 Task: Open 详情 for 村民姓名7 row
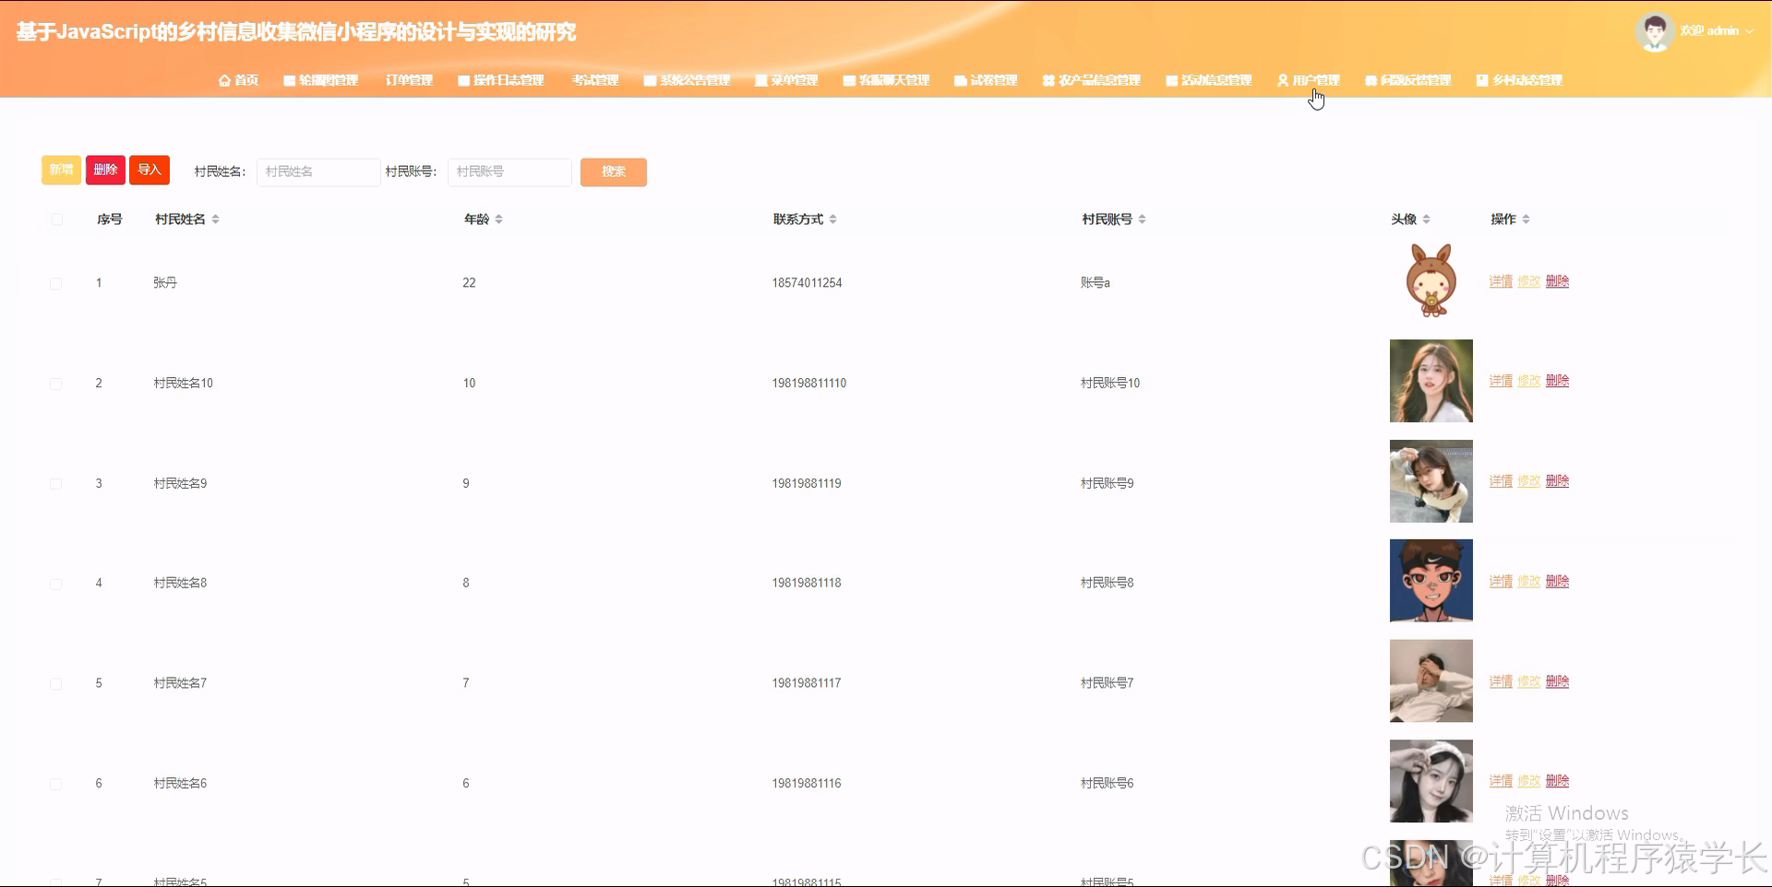click(x=1501, y=681)
